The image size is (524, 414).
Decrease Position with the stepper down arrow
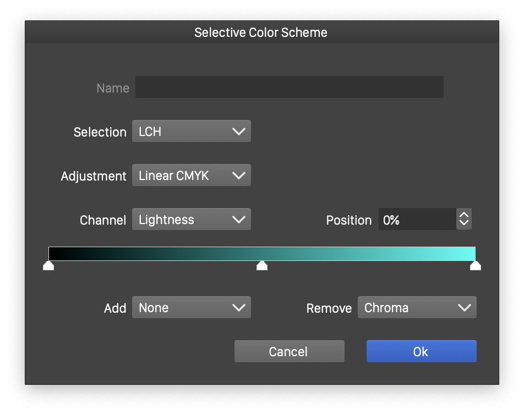pos(464,224)
